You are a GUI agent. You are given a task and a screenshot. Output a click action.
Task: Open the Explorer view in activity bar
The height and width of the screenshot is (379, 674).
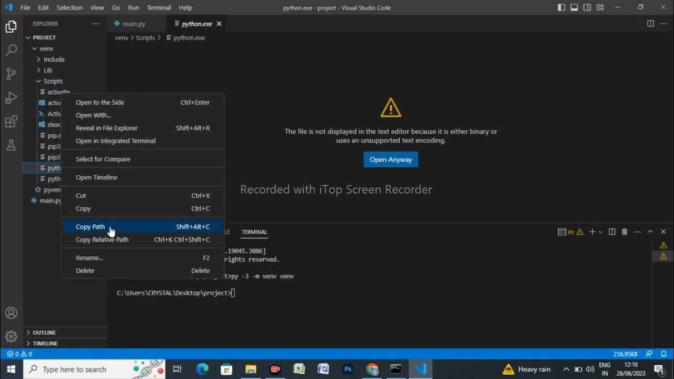coord(11,26)
